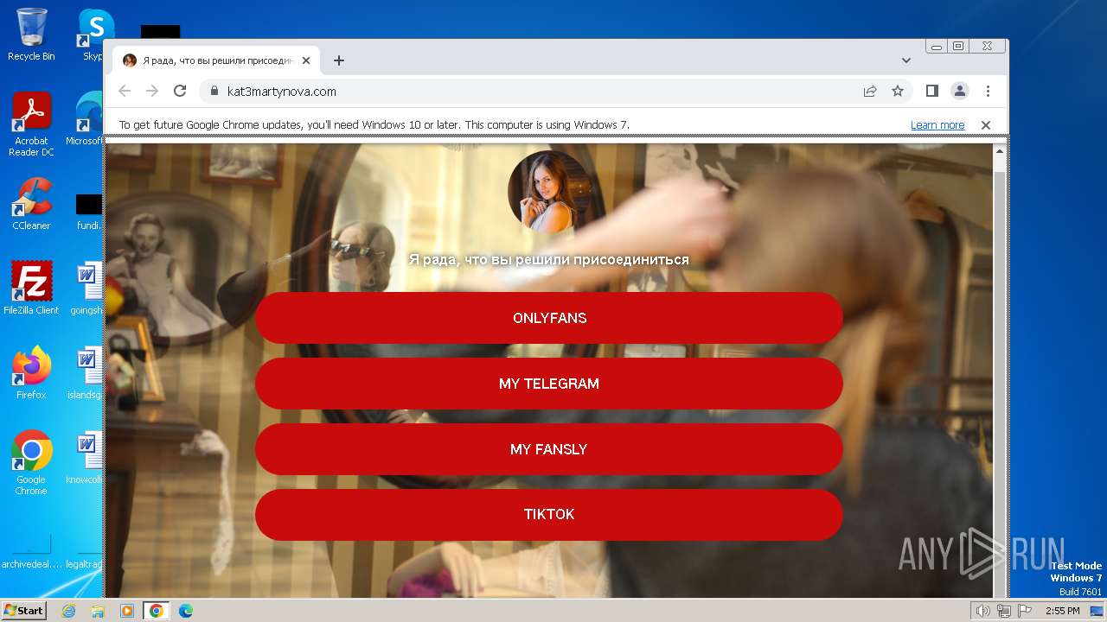Image resolution: width=1107 pixels, height=622 pixels.
Task: Open the ONLYFANS button
Action: (549, 318)
